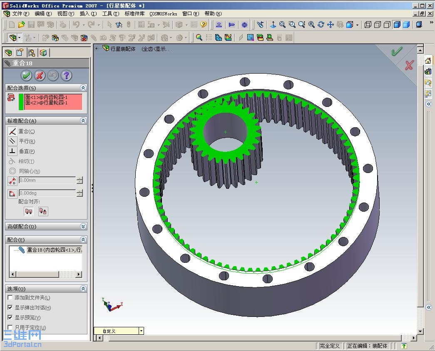
Task: Click the Wireframe display icon
Action: tap(368, 25)
